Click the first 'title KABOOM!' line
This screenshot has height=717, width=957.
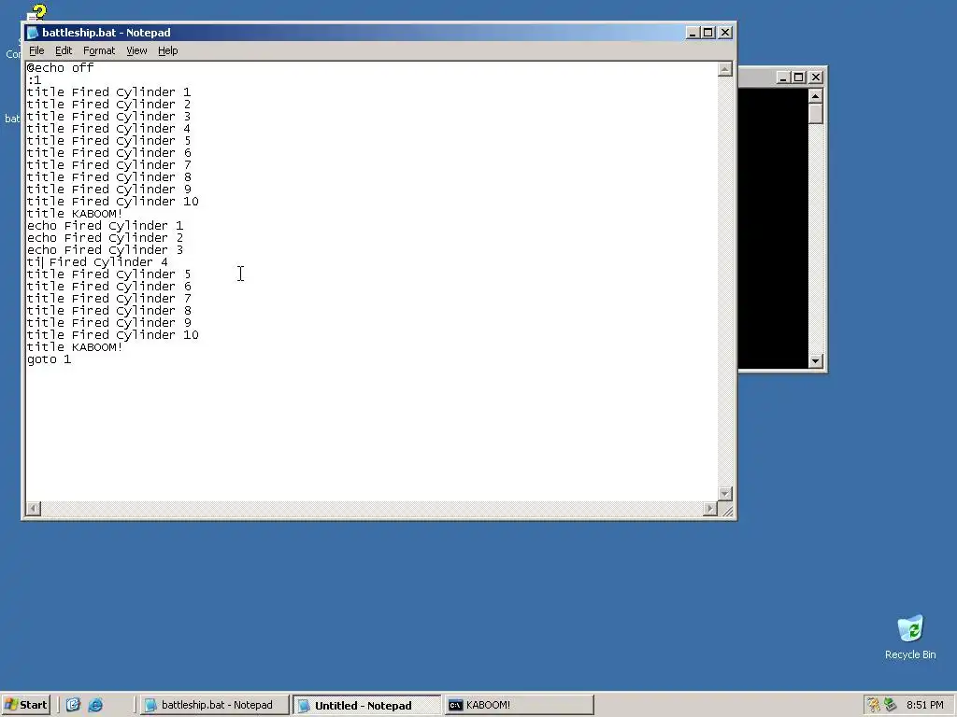pos(75,214)
